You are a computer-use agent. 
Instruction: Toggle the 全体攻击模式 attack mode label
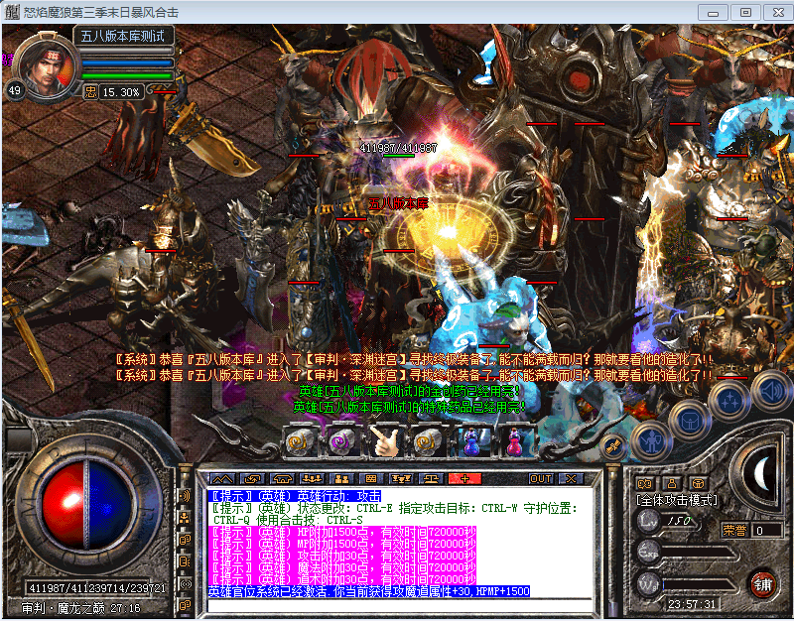677,500
